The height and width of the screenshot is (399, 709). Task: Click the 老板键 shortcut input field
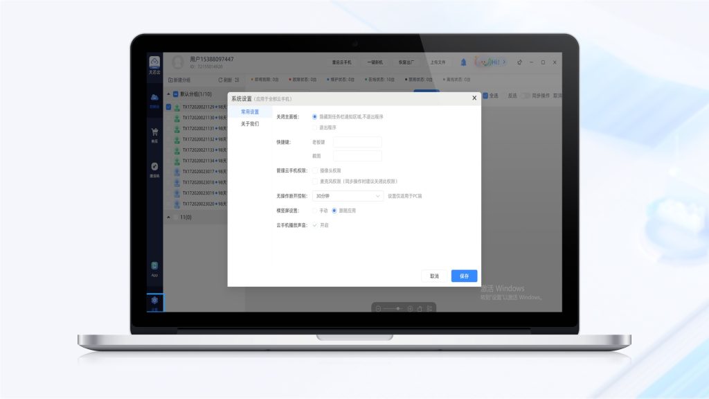coord(357,142)
